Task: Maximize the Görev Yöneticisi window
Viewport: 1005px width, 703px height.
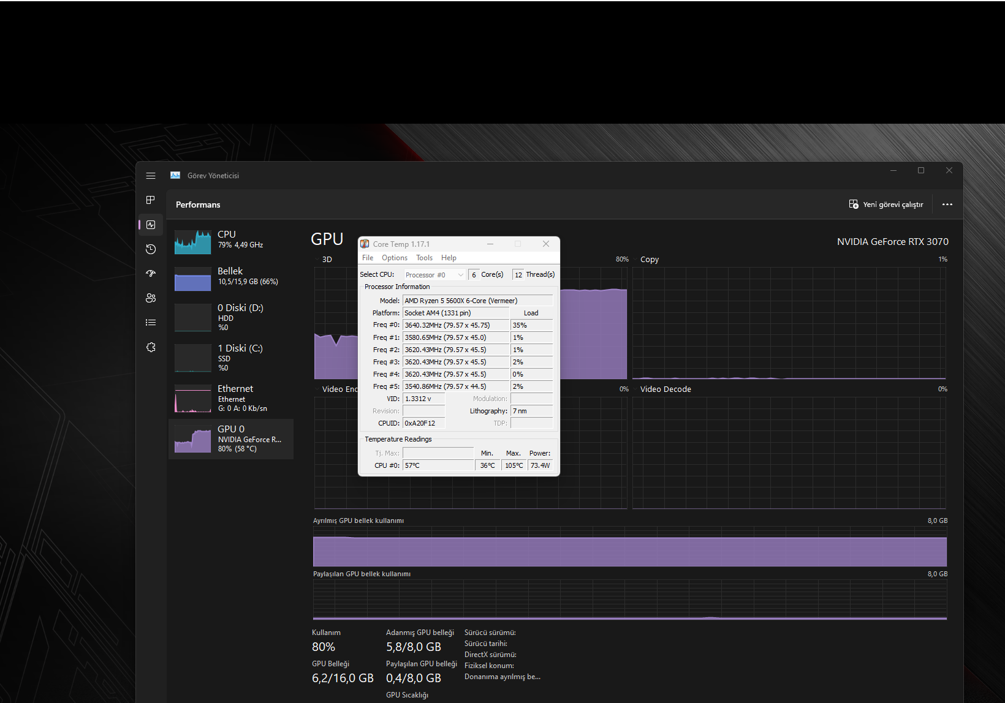Action: (x=921, y=170)
